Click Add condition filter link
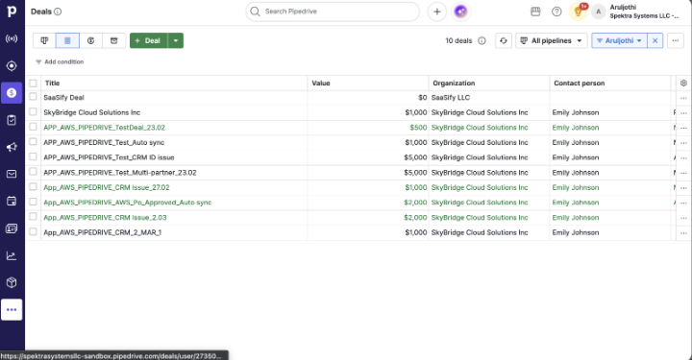 point(60,62)
